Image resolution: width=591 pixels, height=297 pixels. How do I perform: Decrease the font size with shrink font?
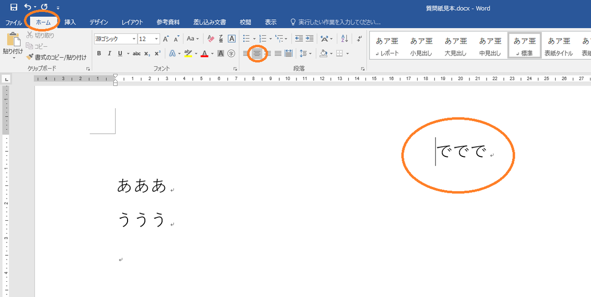click(x=176, y=39)
